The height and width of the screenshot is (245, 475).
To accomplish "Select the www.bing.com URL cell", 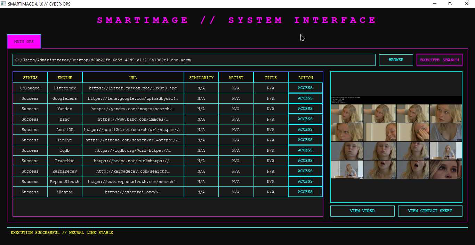I will coord(133,119).
